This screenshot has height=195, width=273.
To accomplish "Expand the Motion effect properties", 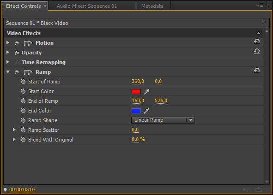I will coord(8,42).
